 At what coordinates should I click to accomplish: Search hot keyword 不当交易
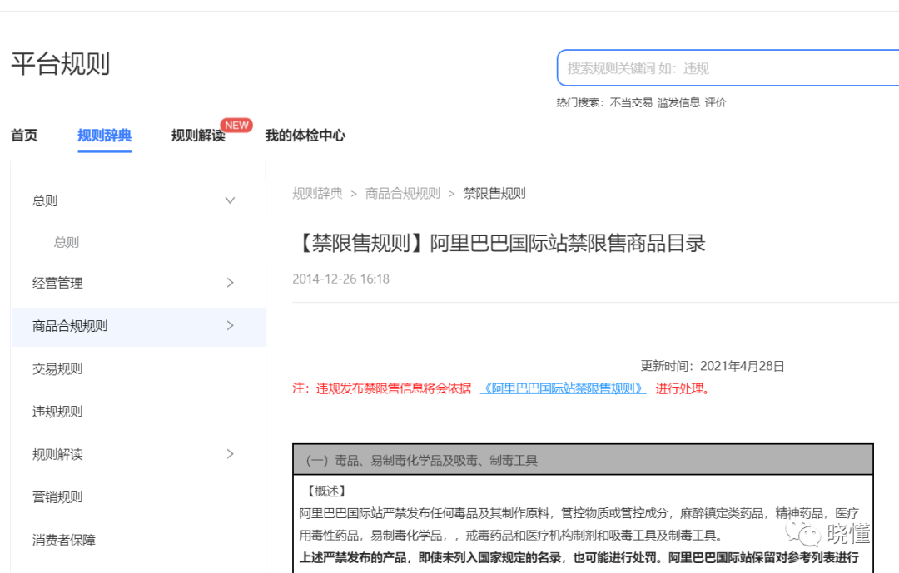631,102
